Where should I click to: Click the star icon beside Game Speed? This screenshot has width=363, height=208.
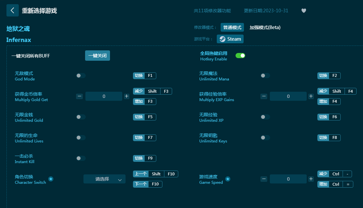click(228, 179)
